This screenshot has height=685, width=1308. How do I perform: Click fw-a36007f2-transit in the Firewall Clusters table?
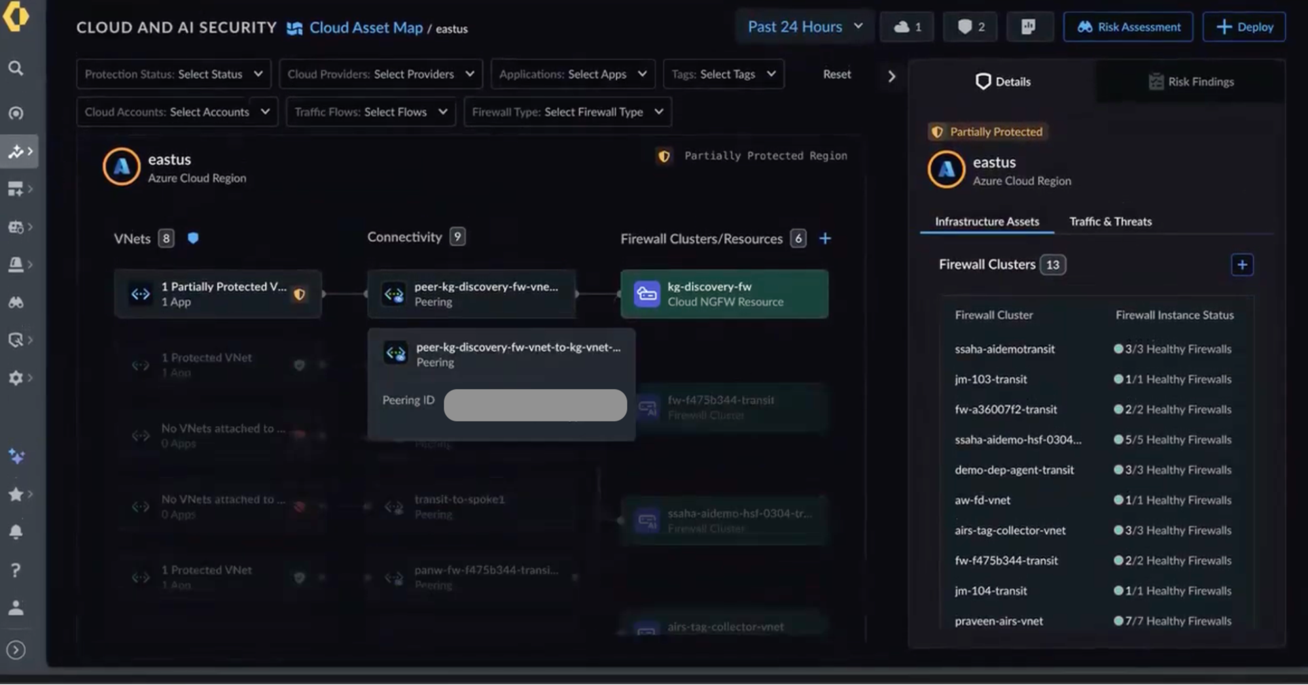point(1006,409)
